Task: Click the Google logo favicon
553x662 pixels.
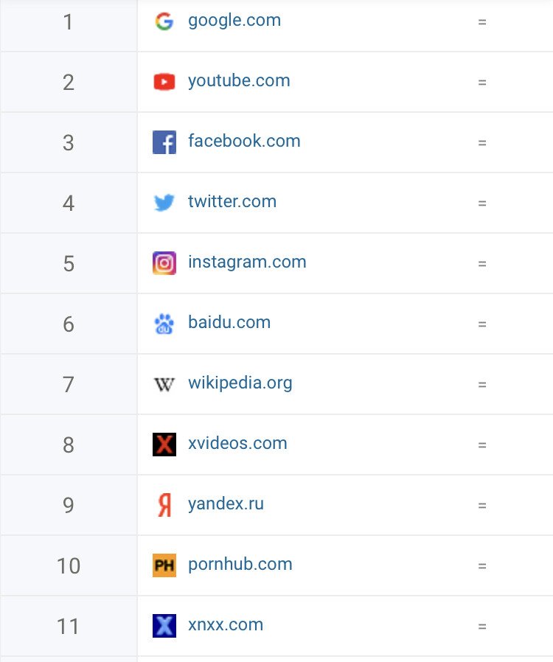Action: [x=164, y=21]
